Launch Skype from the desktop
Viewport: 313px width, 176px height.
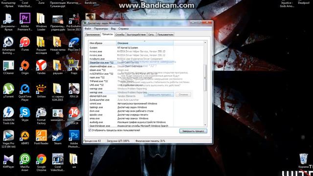point(25,114)
